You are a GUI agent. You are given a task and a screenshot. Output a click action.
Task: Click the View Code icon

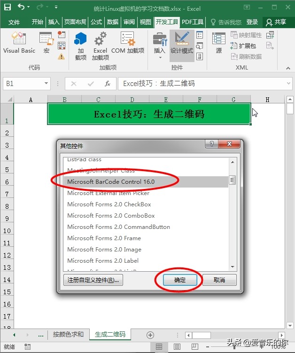200,46
